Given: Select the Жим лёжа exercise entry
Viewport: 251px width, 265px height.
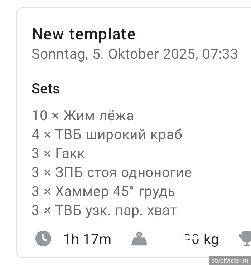Looking at the screenshot, I should pyautogui.click(x=98, y=116).
